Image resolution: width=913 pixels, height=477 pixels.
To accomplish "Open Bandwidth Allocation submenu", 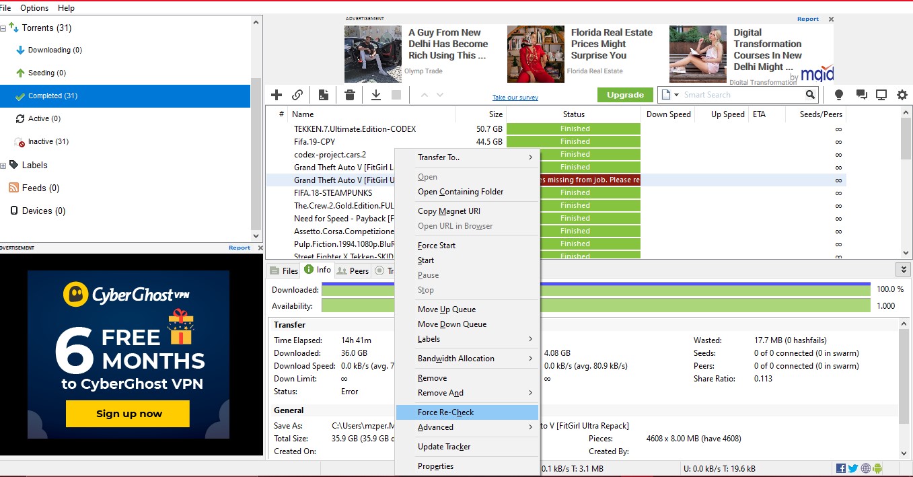I will point(468,359).
